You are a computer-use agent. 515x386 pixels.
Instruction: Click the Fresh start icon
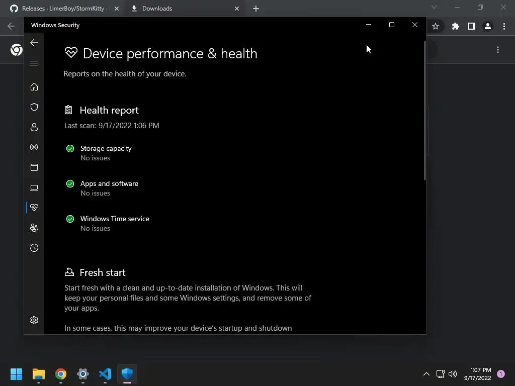(x=69, y=272)
